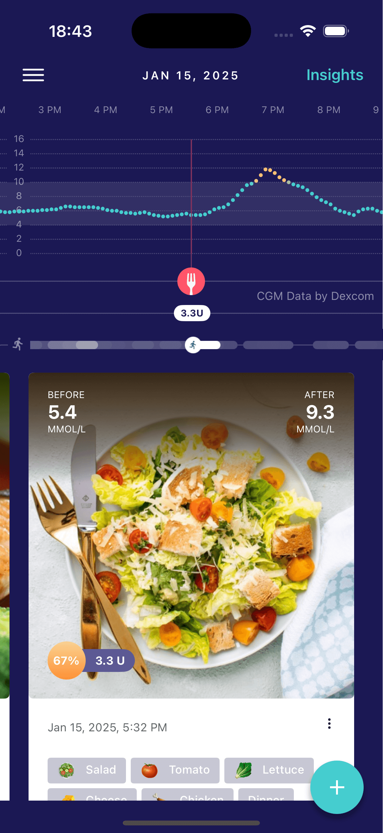
Task: Open the hamburger menu
Action: click(x=33, y=75)
